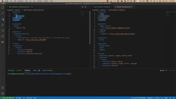Viewport: 176px width, 99px height.
Task: Close the otel-collector-config-tanzu.yml tab
Action: click(x=32, y=7)
